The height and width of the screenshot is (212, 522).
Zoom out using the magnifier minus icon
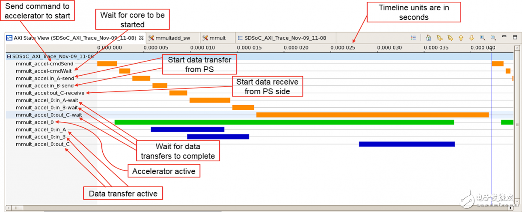click(x=493, y=38)
